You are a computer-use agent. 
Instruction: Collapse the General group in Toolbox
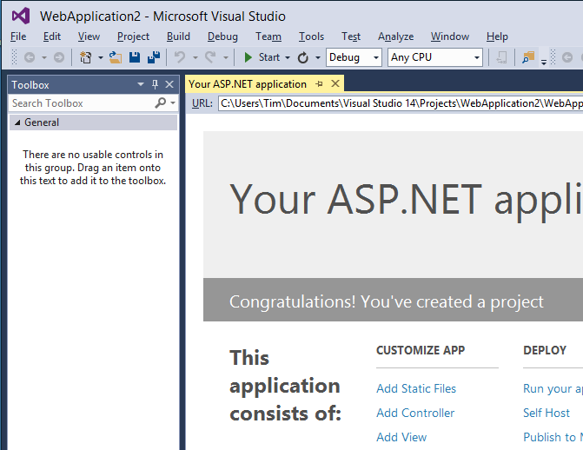tap(17, 122)
